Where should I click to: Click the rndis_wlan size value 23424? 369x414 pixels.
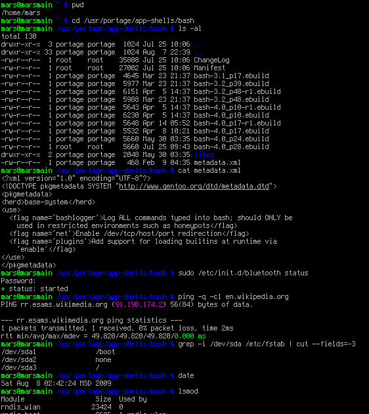click(x=101, y=407)
